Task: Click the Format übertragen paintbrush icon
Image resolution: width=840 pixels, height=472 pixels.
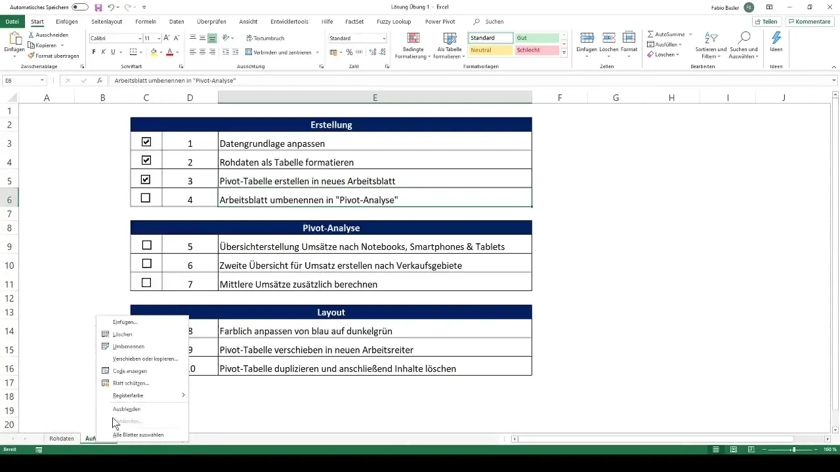Action: (x=31, y=56)
